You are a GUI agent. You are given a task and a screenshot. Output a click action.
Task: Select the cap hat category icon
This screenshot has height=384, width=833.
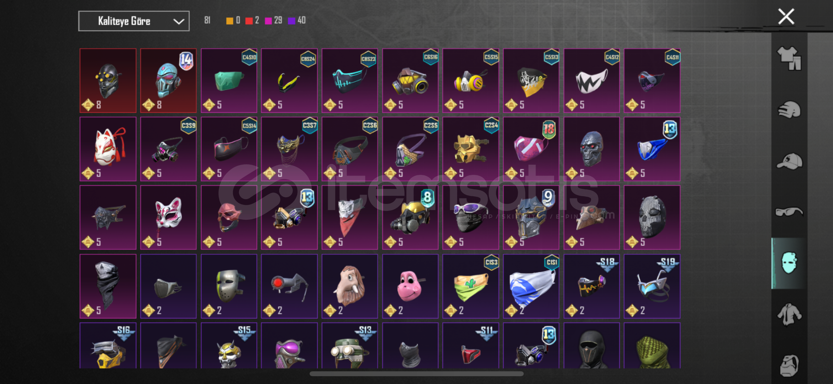click(789, 161)
